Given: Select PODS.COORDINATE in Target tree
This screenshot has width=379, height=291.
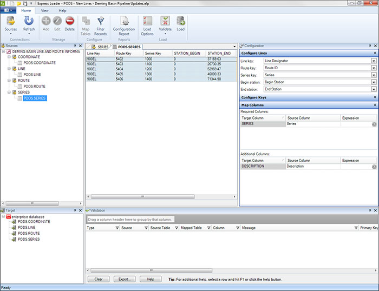Looking at the screenshot, I should pyautogui.click(x=34, y=221).
